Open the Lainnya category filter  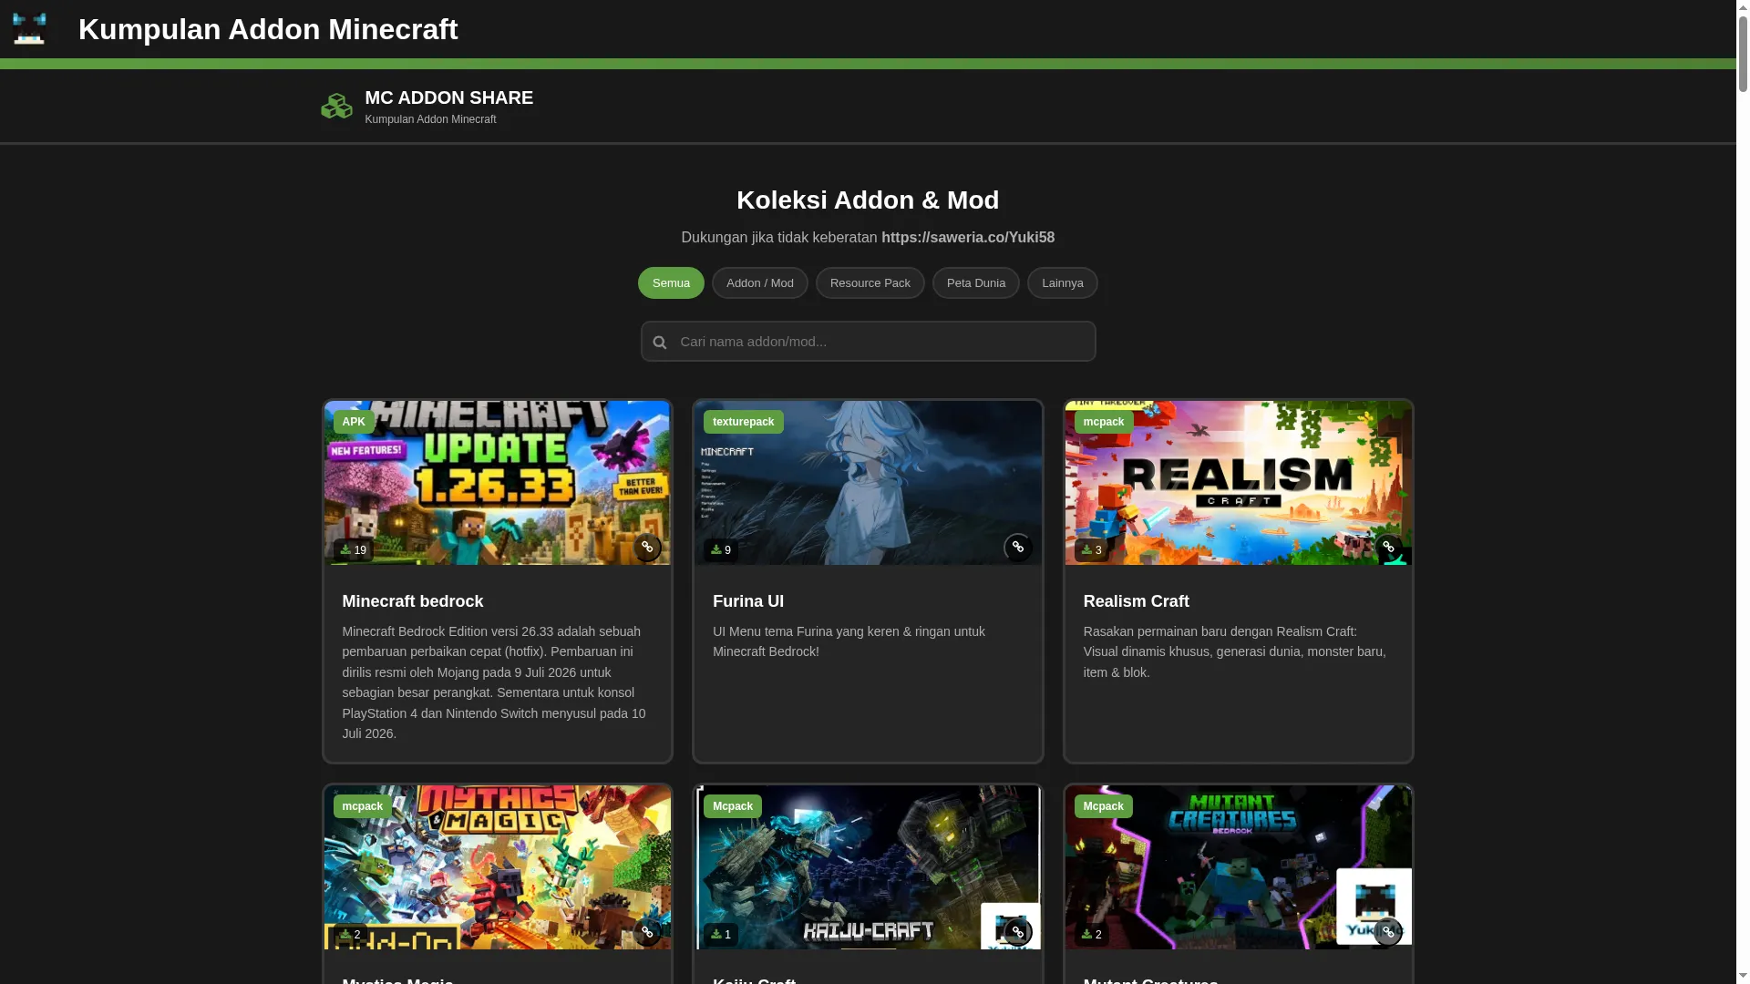click(1063, 283)
